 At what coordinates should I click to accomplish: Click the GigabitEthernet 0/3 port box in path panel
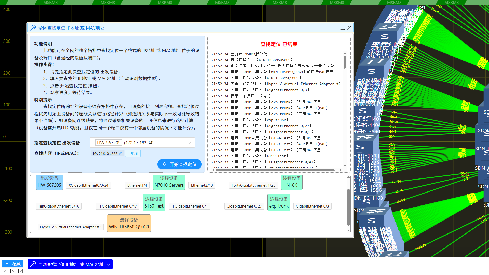point(313,206)
